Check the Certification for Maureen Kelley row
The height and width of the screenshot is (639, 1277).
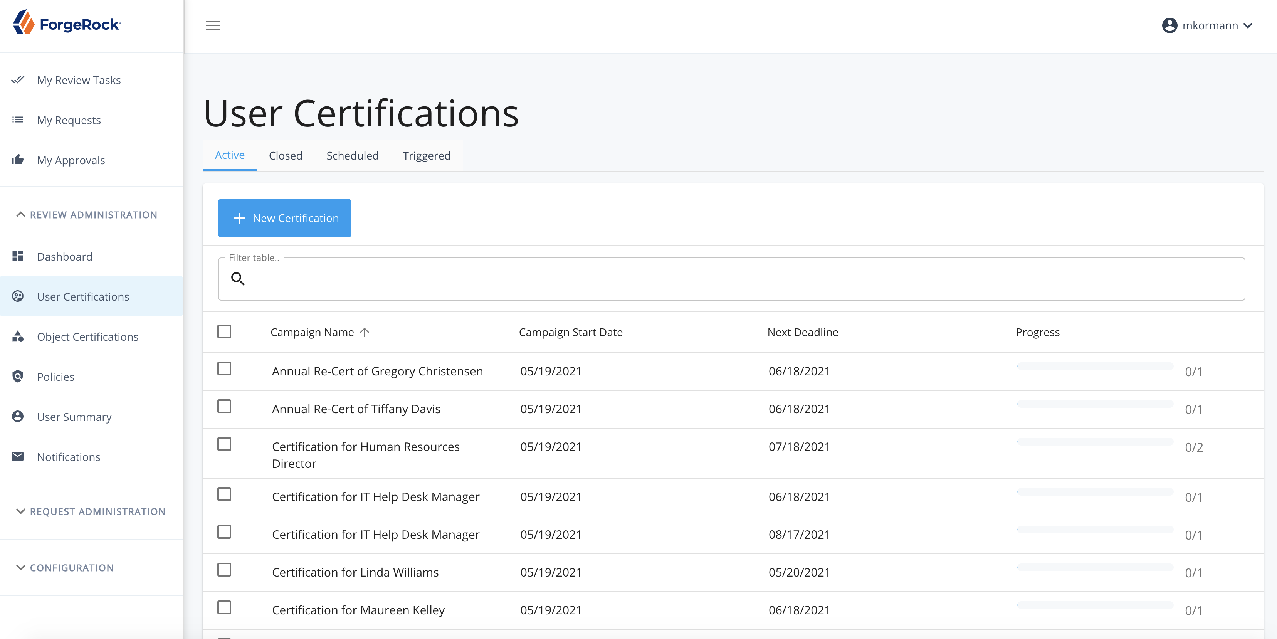pyautogui.click(x=224, y=607)
